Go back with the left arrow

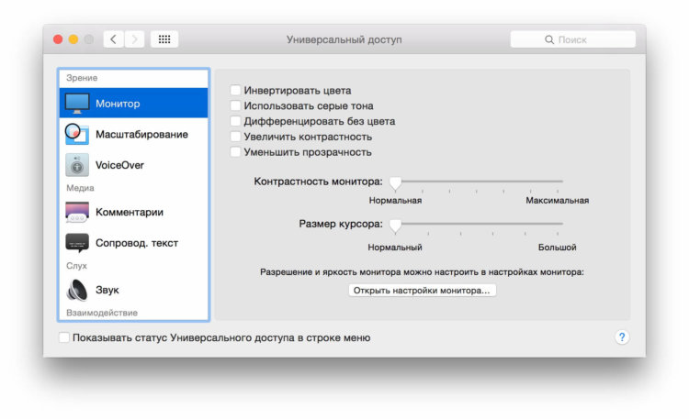tap(114, 39)
